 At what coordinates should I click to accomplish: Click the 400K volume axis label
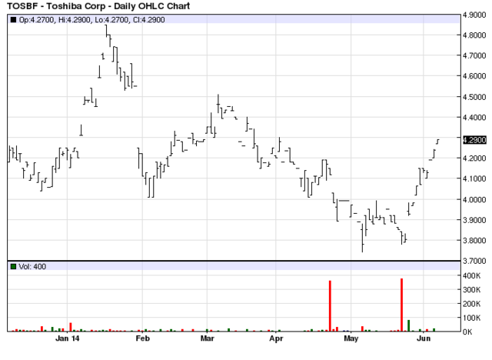click(x=471, y=275)
